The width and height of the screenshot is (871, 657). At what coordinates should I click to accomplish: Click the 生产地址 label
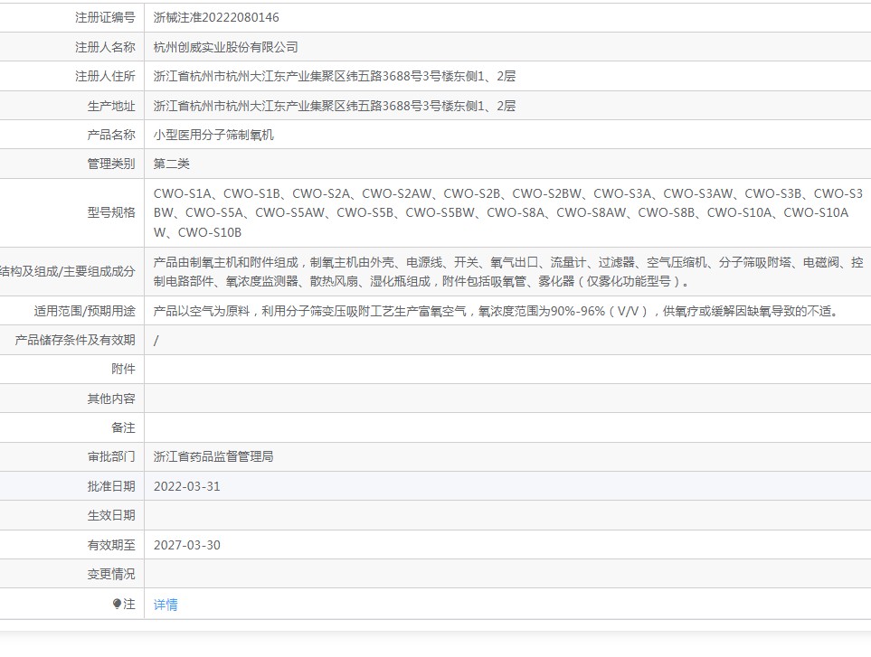coord(111,106)
